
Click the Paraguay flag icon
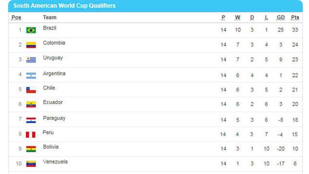(x=31, y=120)
